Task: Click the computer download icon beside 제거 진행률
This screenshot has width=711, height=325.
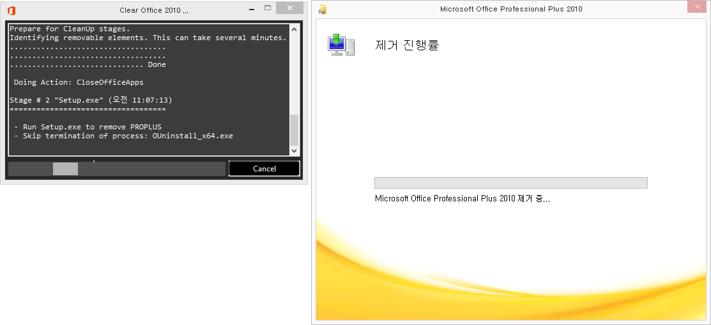Action: 341,45
